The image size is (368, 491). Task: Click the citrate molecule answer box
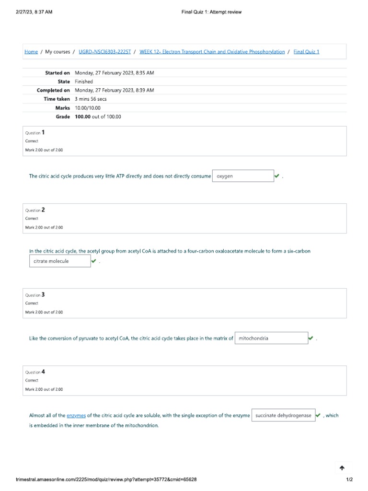pos(59,261)
